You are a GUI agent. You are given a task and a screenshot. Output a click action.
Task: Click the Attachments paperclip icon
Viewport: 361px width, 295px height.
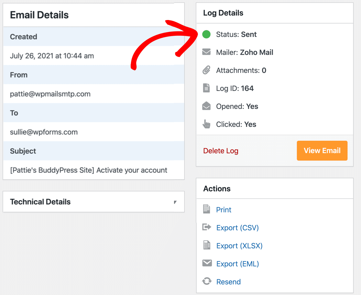207,70
